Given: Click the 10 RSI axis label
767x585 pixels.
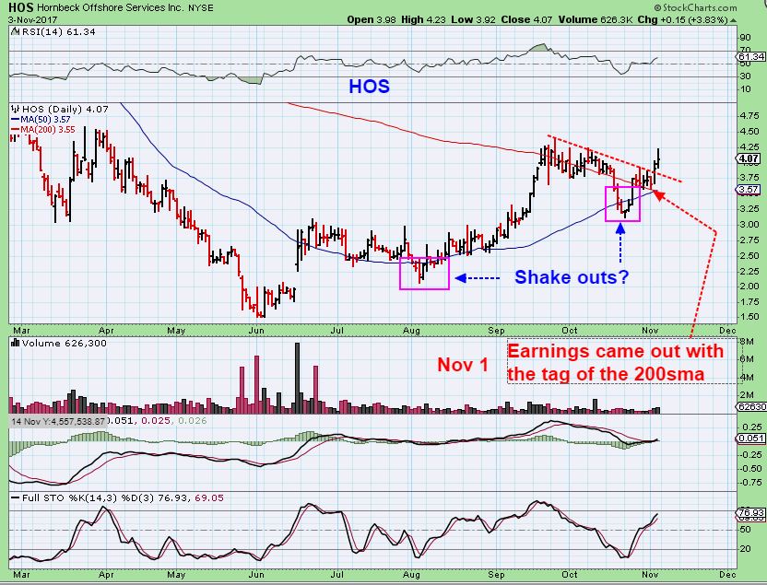Looking at the screenshot, I should pos(746,89).
